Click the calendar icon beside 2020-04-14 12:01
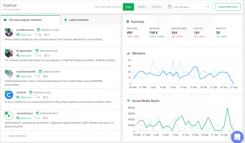Viewport: 245px width, 143px height. tap(31, 92)
